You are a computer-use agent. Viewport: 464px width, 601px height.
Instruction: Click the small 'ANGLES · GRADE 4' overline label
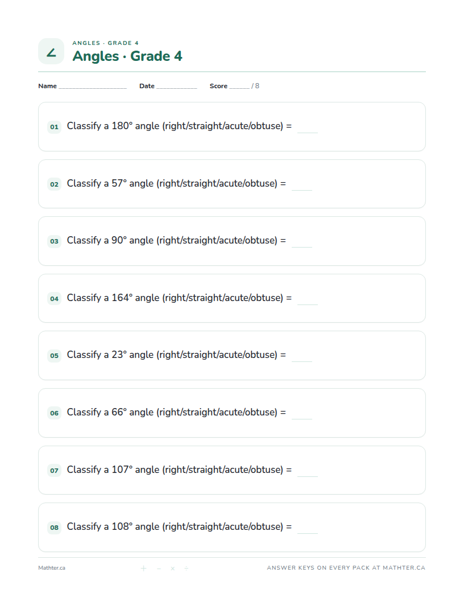pos(106,43)
